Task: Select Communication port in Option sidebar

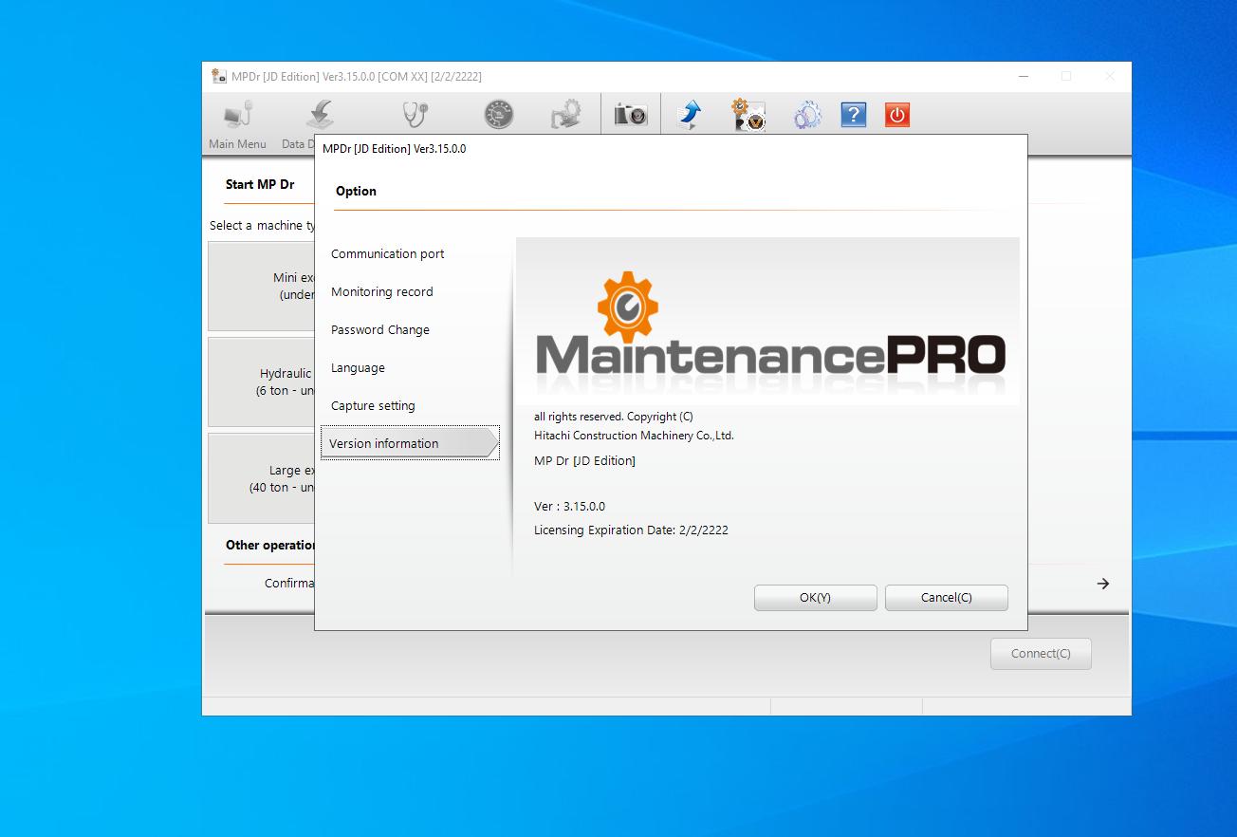Action: point(387,253)
